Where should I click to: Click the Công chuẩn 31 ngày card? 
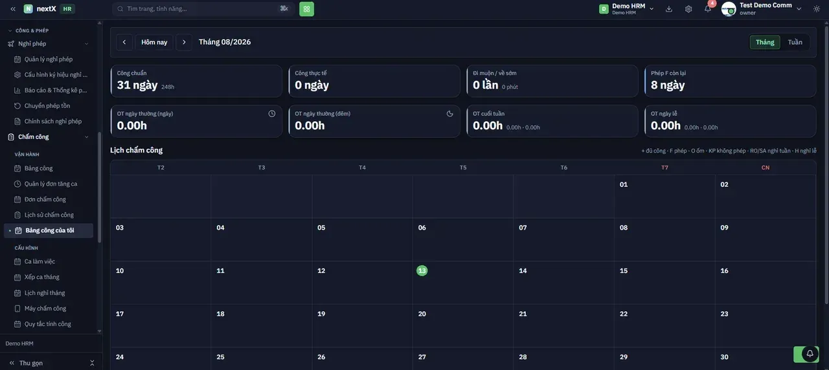point(196,81)
